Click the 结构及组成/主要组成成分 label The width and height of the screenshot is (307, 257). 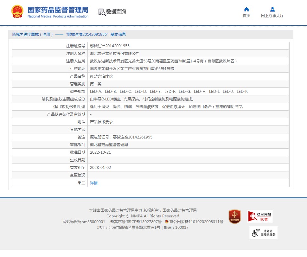pyautogui.click(x=63, y=99)
